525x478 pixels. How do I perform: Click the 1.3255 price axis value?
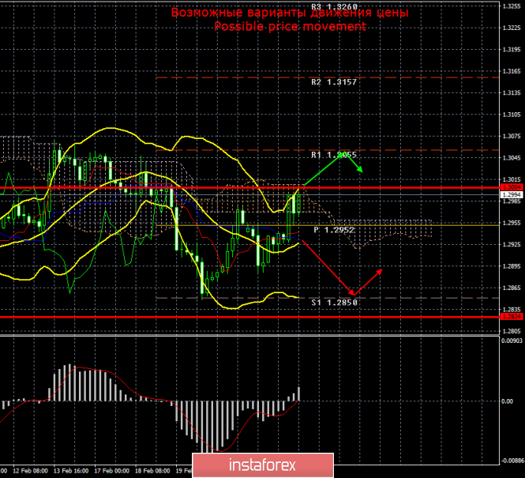click(512, 6)
